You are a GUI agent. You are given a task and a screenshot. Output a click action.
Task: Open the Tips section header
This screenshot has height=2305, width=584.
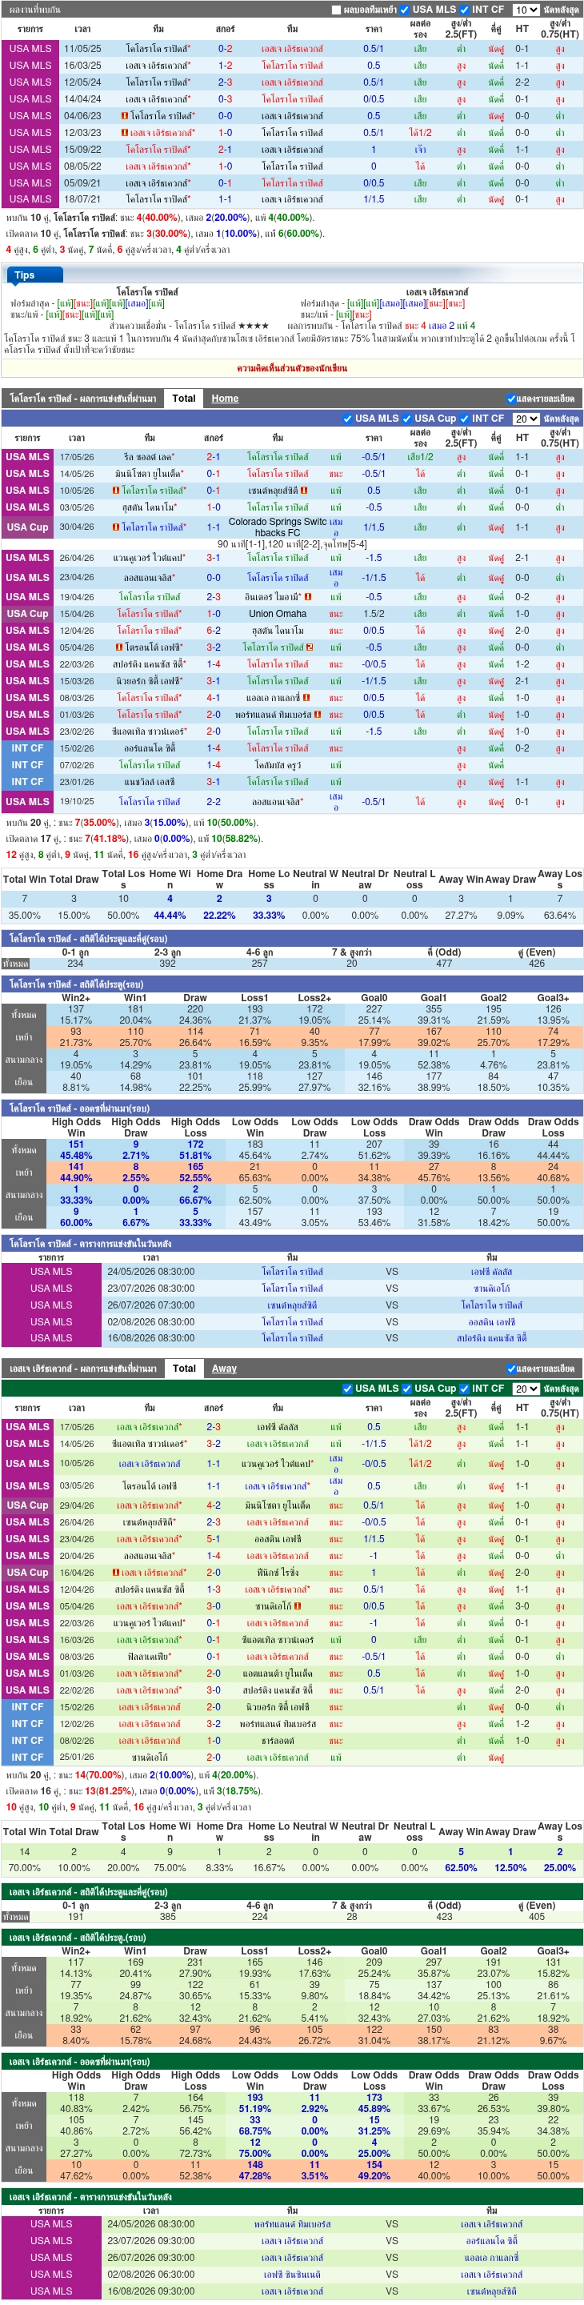click(24, 275)
